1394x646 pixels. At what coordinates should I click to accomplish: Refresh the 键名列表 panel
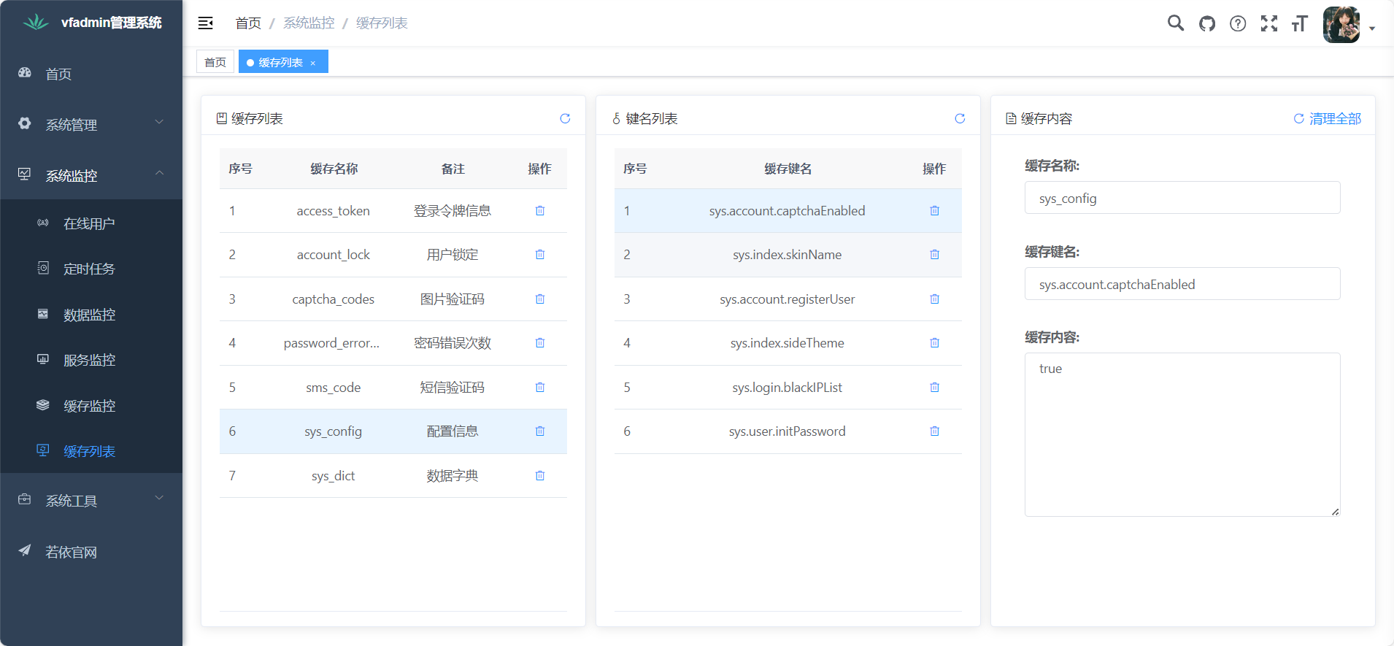(960, 118)
